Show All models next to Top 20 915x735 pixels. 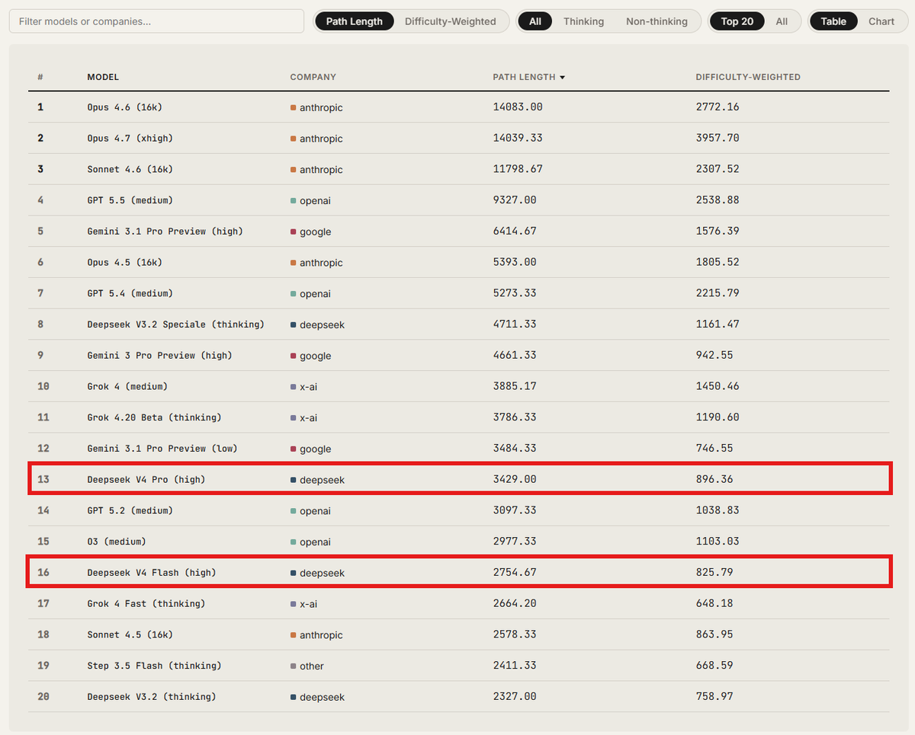[x=782, y=21]
